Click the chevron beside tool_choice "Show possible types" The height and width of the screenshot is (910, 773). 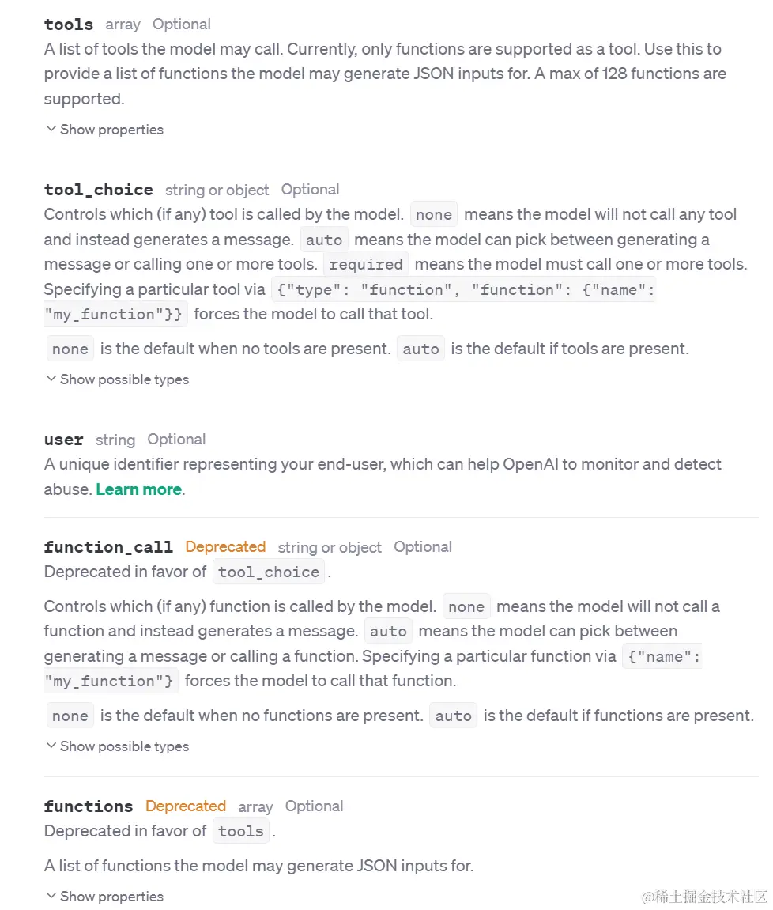(51, 379)
